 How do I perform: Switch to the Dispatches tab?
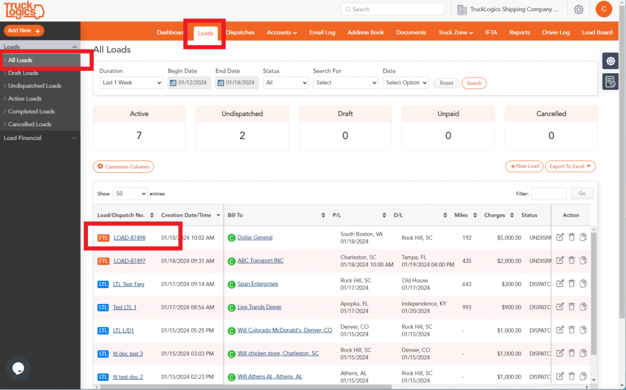click(x=240, y=32)
